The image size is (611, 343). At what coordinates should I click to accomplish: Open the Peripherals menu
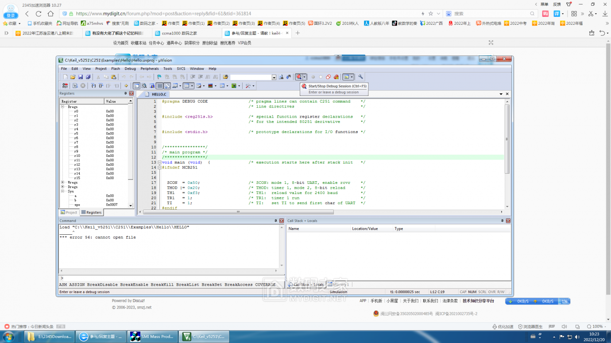[x=150, y=69]
